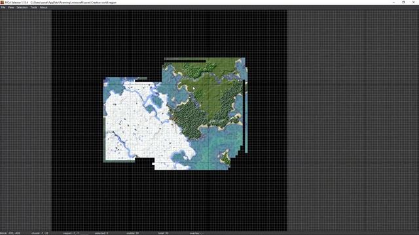Click the overlay entry in status bar
Screen dimensions: 419x235
tap(196, 233)
